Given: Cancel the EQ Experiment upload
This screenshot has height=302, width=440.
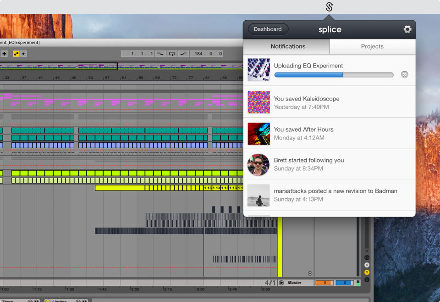Looking at the screenshot, I should 404,74.
